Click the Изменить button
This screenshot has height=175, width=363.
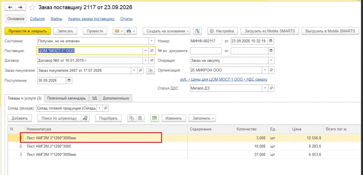pyautogui.click(x=173, y=118)
